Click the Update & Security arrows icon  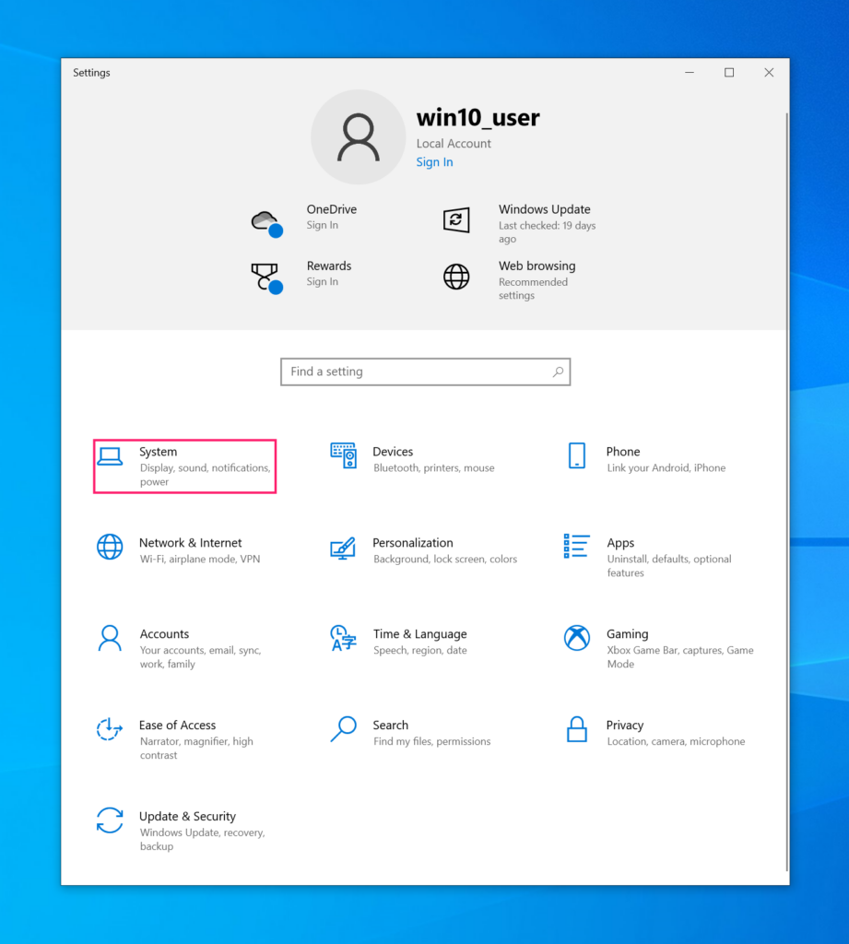tap(110, 820)
